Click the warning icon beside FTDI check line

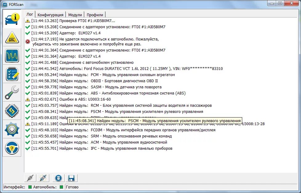28,21
